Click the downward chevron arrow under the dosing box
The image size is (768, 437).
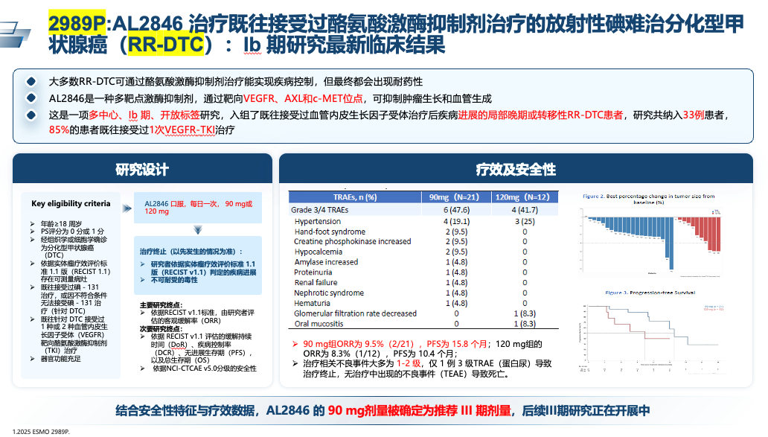(198, 230)
